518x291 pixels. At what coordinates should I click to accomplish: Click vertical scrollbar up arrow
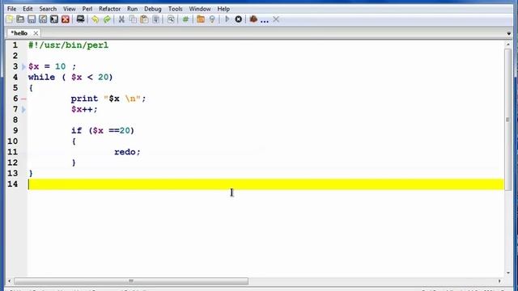(x=507, y=44)
